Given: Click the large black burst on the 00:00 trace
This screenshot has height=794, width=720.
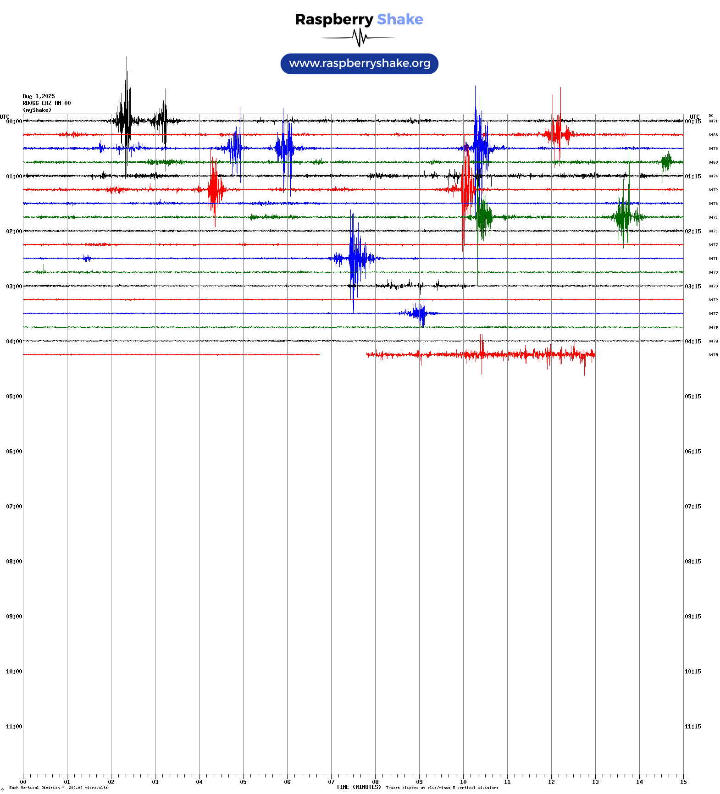Looking at the screenshot, I should tap(125, 121).
